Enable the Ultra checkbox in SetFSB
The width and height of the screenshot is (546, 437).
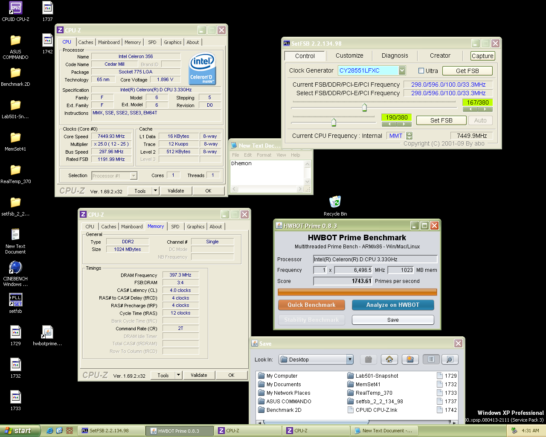point(421,71)
